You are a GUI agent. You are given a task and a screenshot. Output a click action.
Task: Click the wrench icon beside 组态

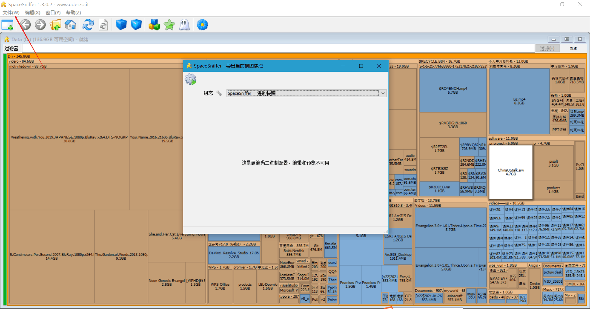pyautogui.click(x=219, y=93)
